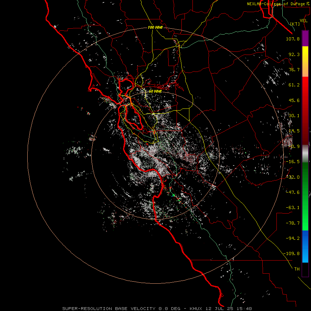Viewport: 311px width, 311px height.
Task: Click the -47.6 value on velocity scale
Action: click(x=293, y=192)
